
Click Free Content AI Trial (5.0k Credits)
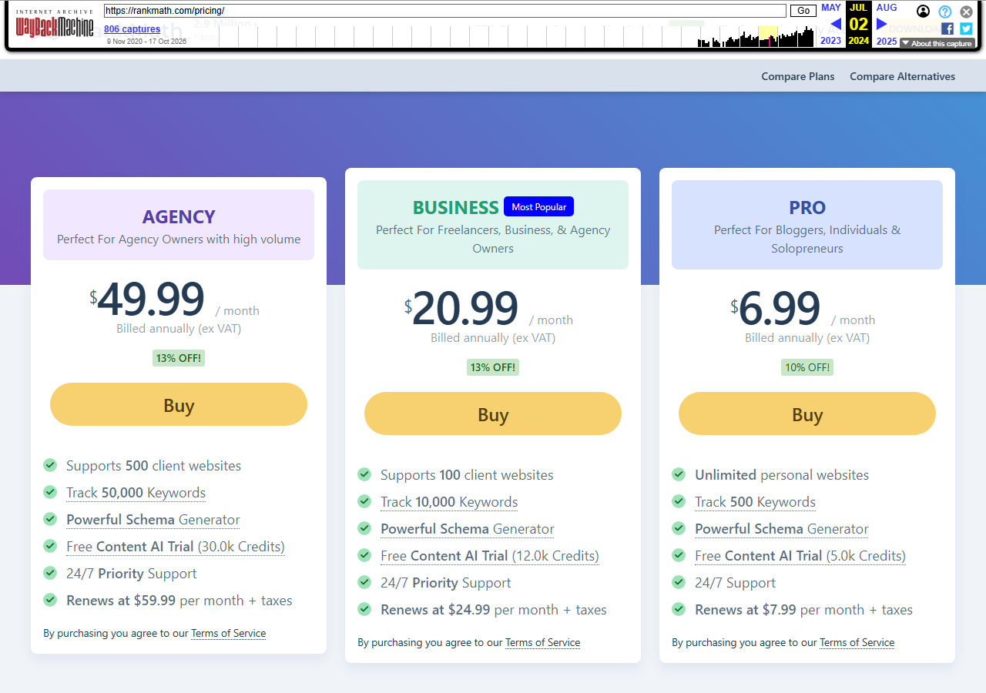[800, 556]
